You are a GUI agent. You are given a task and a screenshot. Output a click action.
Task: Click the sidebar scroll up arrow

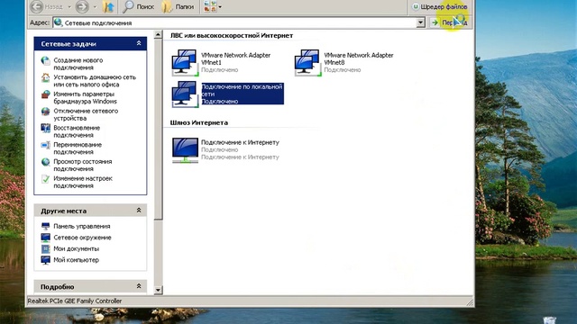(158, 34)
